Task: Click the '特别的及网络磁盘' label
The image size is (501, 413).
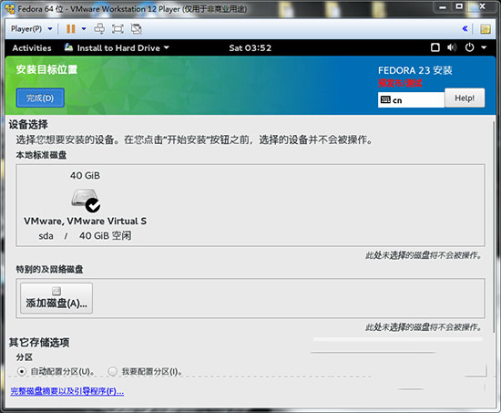Action: (x=49, y=269)
